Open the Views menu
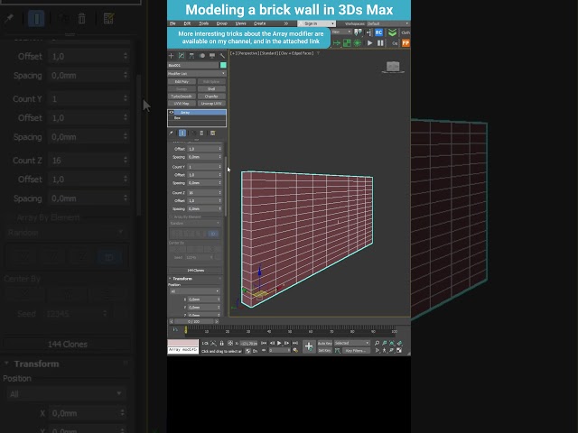The height and width of the screenshot is (433, 578). (x=241, y=23)
